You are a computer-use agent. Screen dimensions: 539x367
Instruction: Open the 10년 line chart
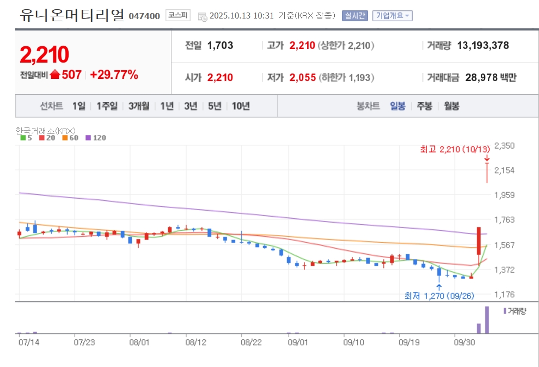[x=241, y=106]
